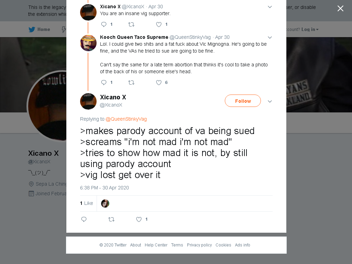Open the Log in dropdown
Viewport: 352px width, 264px height.
click(310, 30)
